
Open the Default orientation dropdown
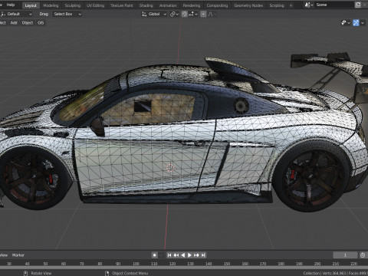click(x=17, y=14)
